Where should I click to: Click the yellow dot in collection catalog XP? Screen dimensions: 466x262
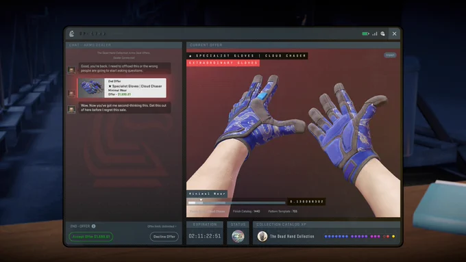[393, 237]
